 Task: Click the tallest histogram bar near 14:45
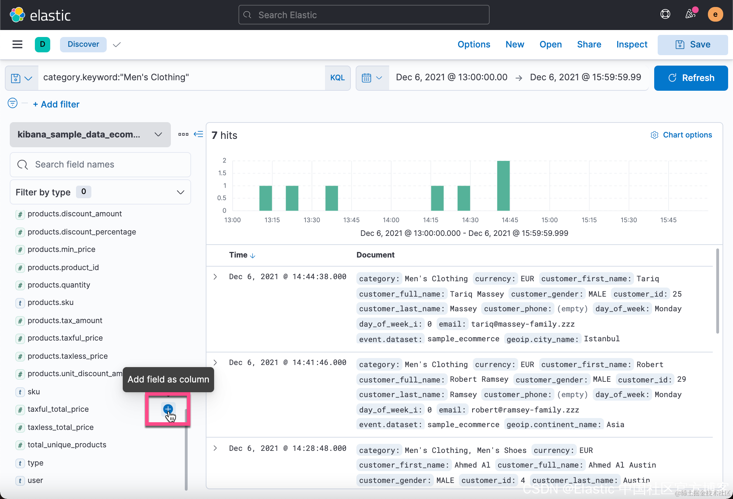(x=503, y=186)
